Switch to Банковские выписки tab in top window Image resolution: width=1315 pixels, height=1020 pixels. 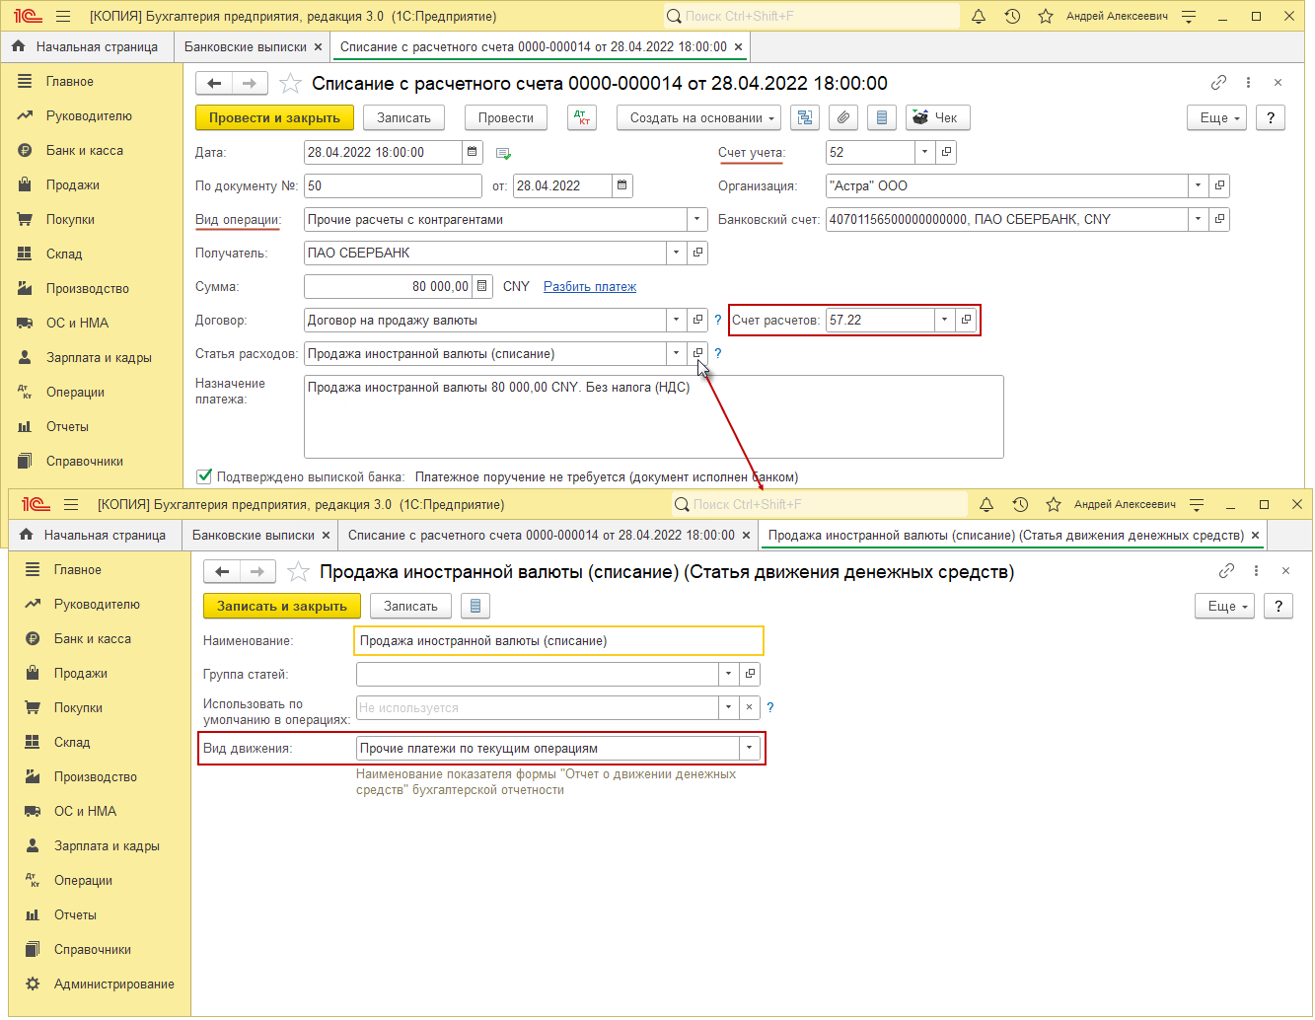click(x=246, y=46)
